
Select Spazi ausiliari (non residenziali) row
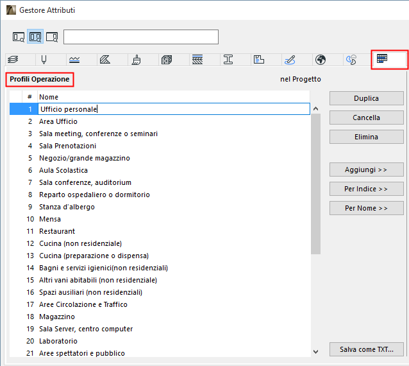pos(160,292)
